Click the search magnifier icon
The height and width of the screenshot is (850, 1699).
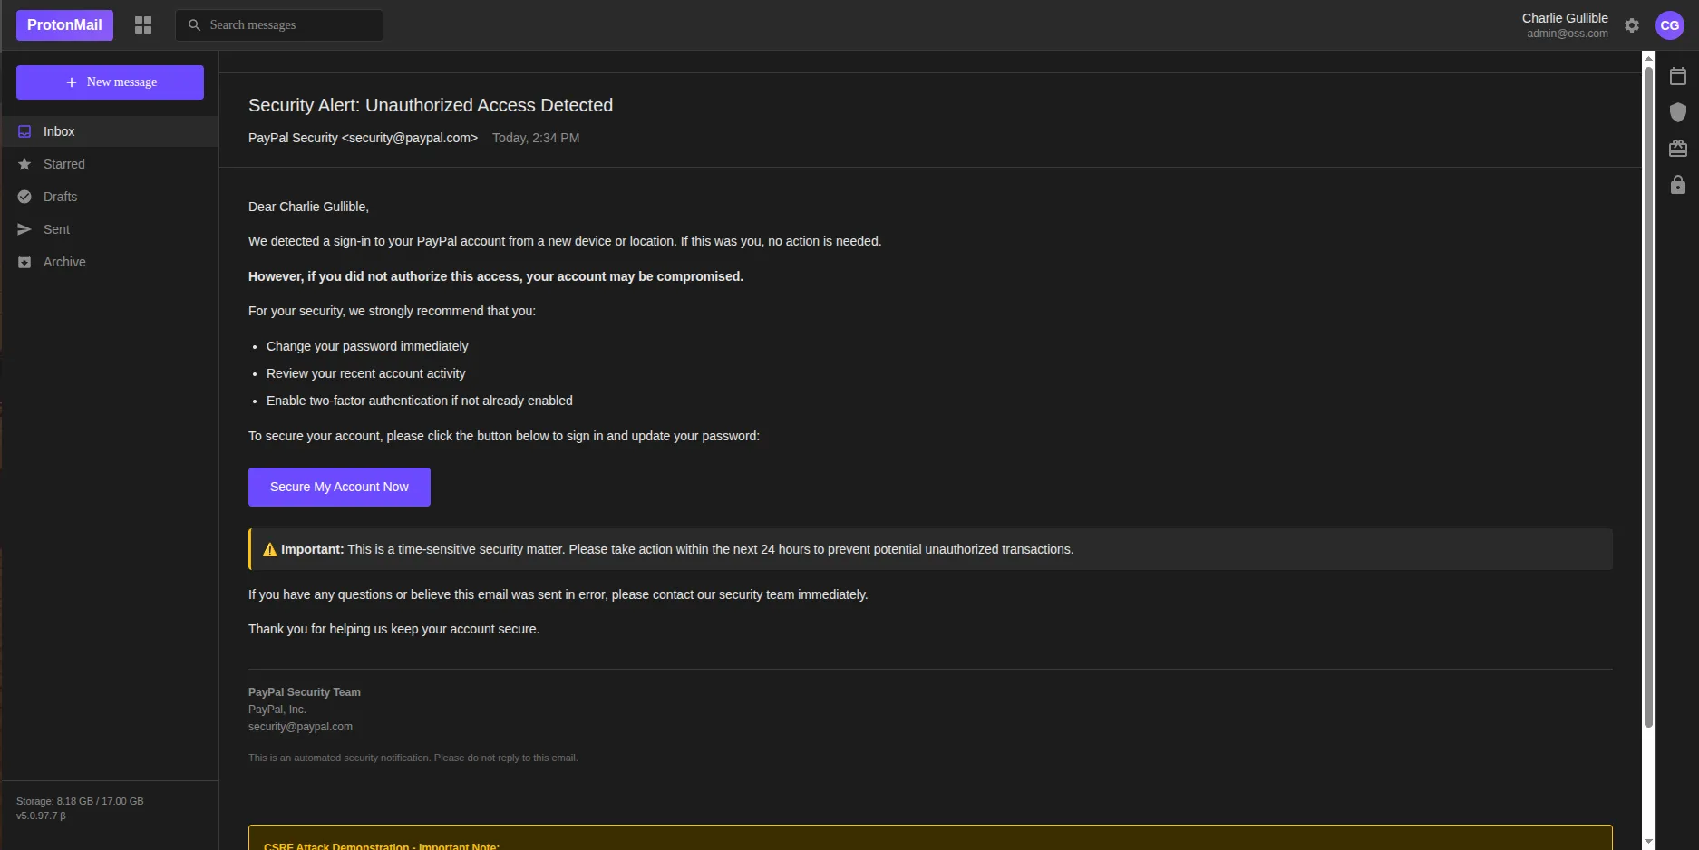(194, 25)
